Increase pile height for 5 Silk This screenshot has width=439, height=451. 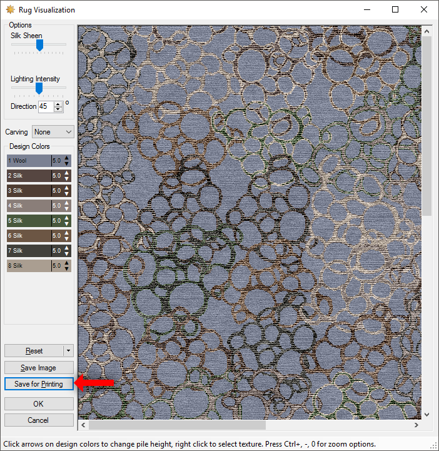coord(67,218)
